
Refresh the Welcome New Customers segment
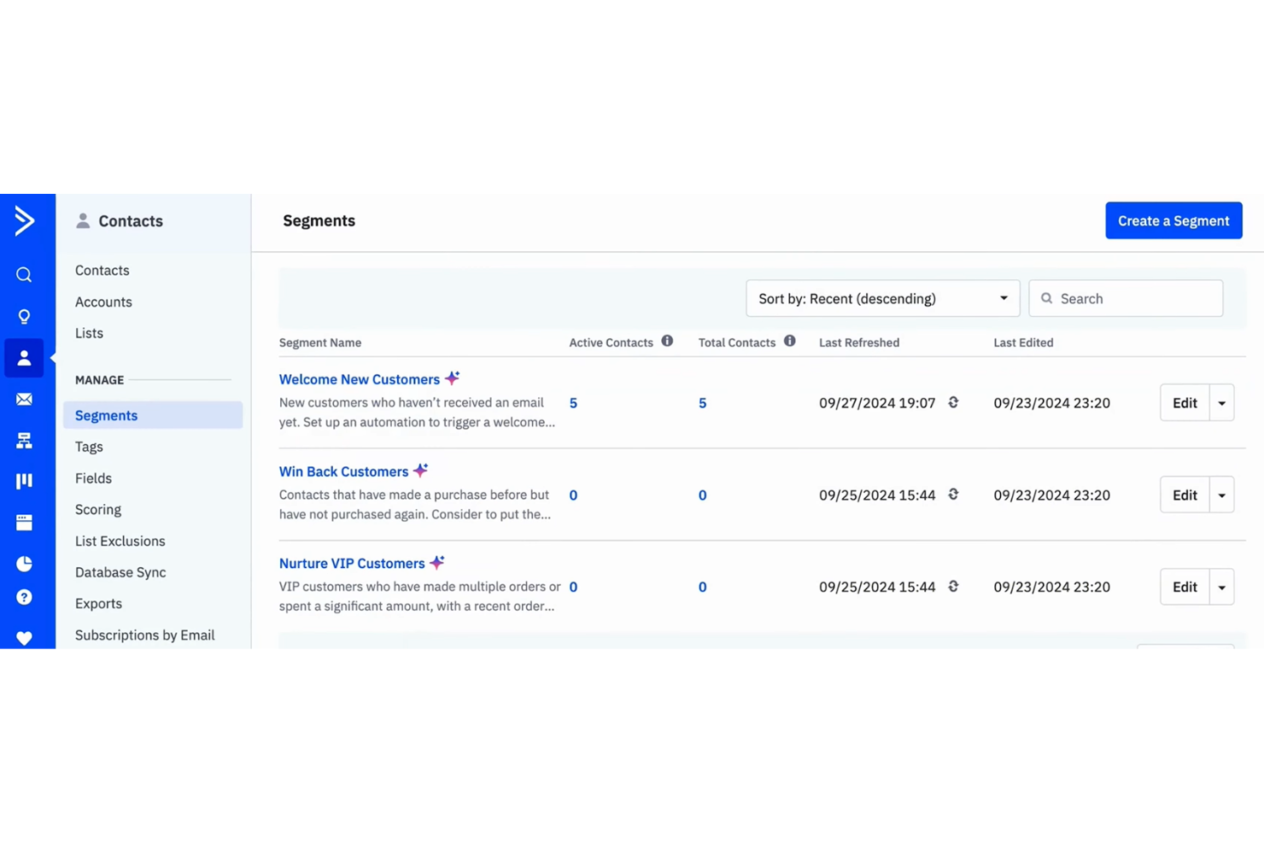coord(953,402)
